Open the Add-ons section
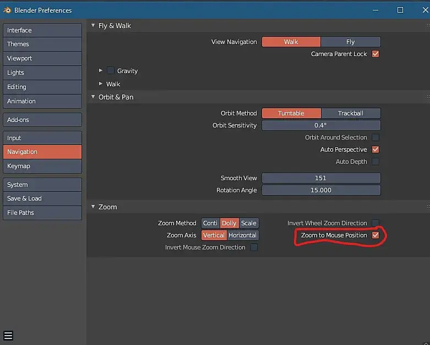This screenshot has height=345, width=430. [x=42, y=120]
